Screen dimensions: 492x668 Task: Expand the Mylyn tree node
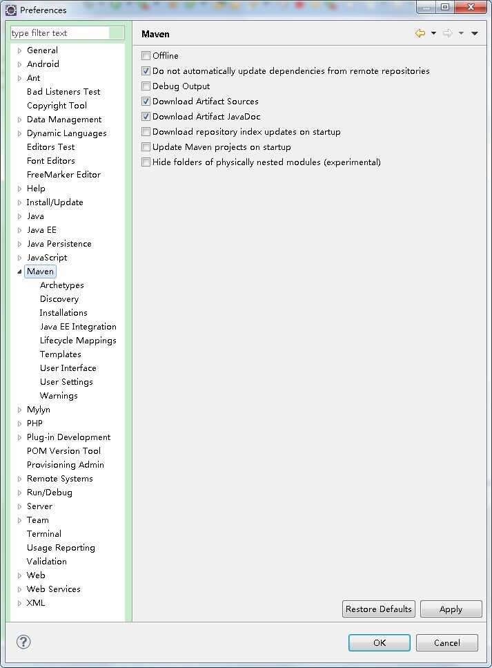click(19, 410)
